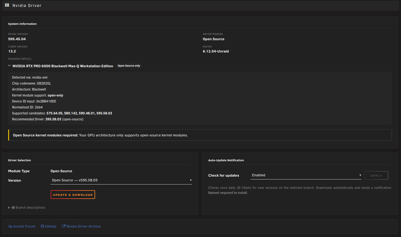Screen dimensions: 401x237
Task: Open the Unraid Forum link
Action: [x=22, y=227]
